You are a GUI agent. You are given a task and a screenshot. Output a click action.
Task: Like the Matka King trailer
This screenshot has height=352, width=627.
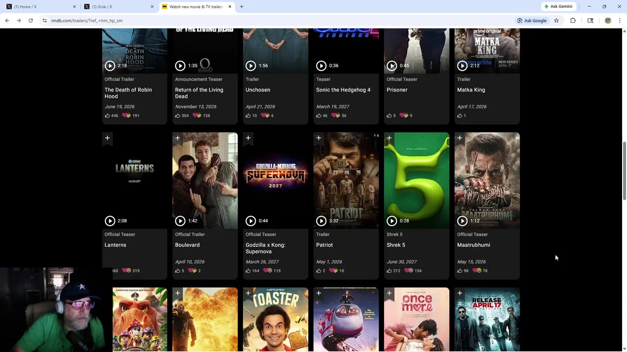pyautogui.click(x=460, y=116)
